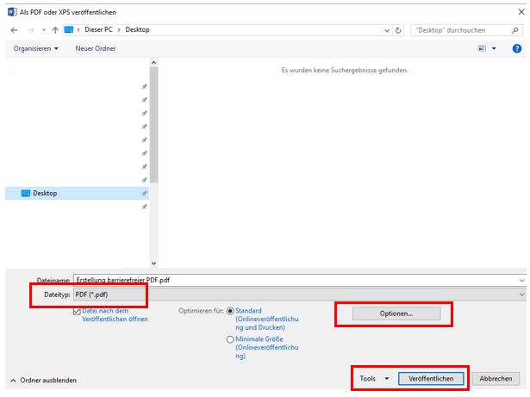Screen dimensions: 530x397
Task: Go up one folder level
Action: click(55, 30)
